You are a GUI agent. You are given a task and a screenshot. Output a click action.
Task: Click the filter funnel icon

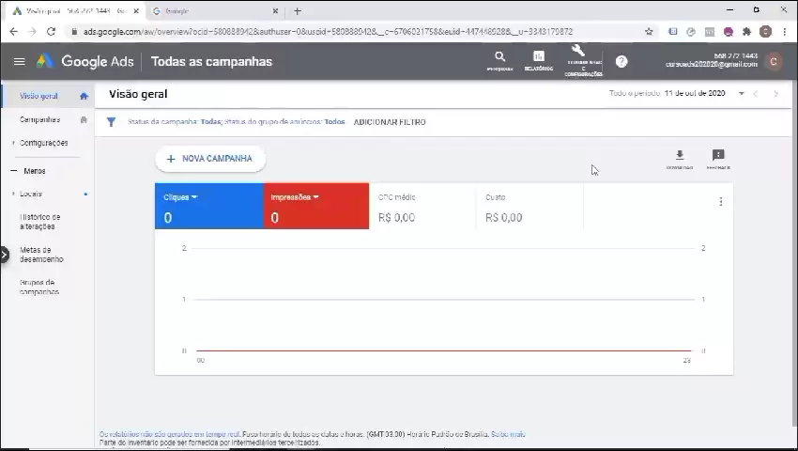[x=111, y=122]
